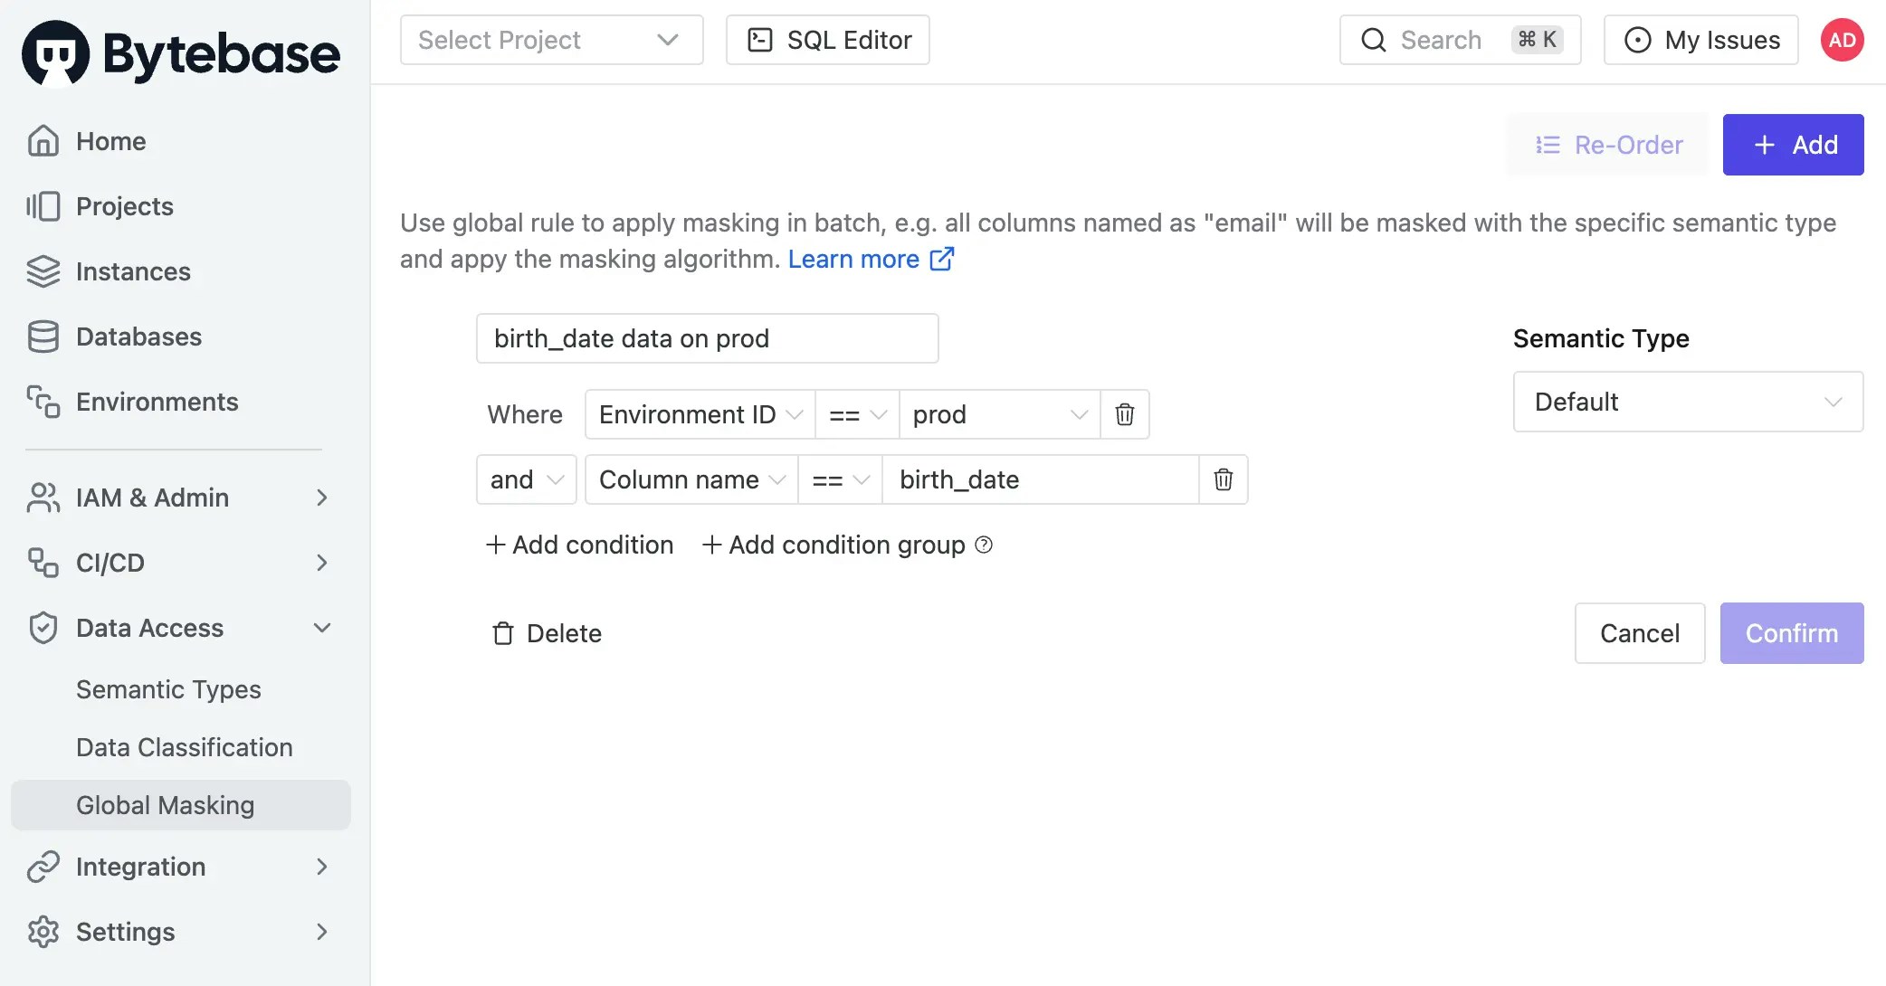Open the AD user avatar menu
Screen dimensions: 1886x986
tap(1842, 40)
